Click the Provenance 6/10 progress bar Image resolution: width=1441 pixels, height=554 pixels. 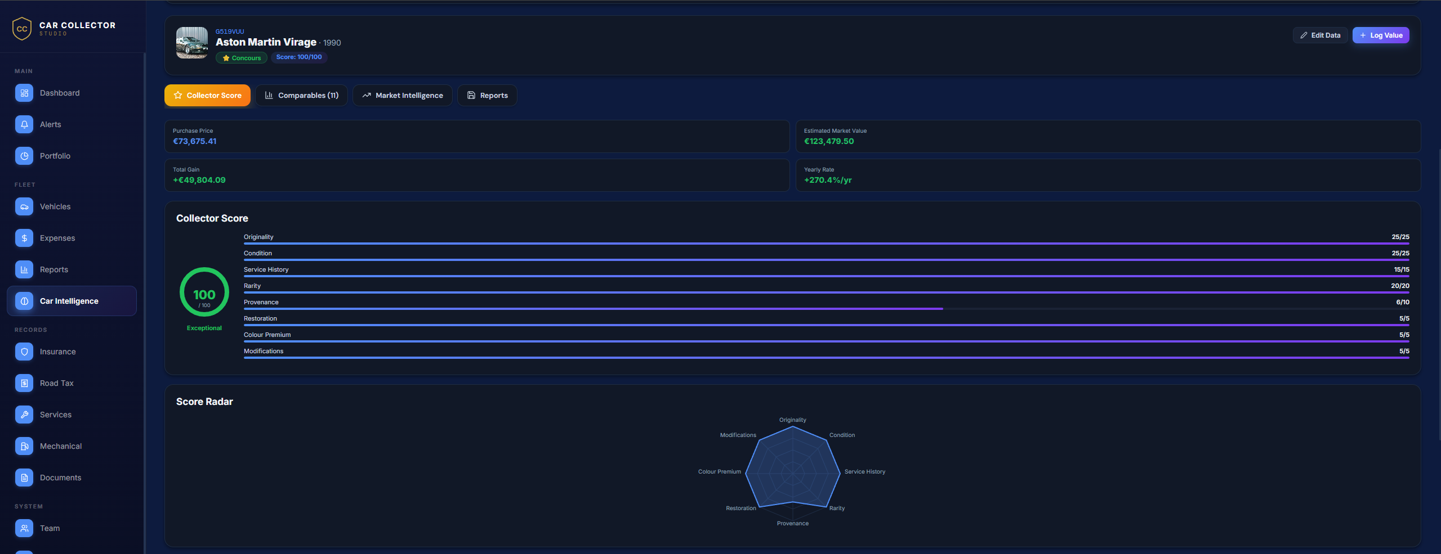(827, 309)
